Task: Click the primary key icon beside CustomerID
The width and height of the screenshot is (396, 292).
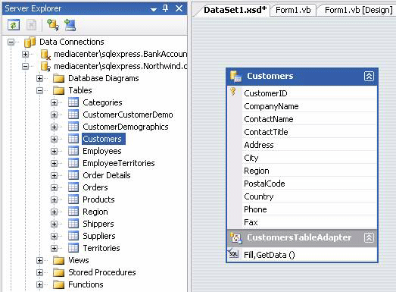Action: [233, 91]
